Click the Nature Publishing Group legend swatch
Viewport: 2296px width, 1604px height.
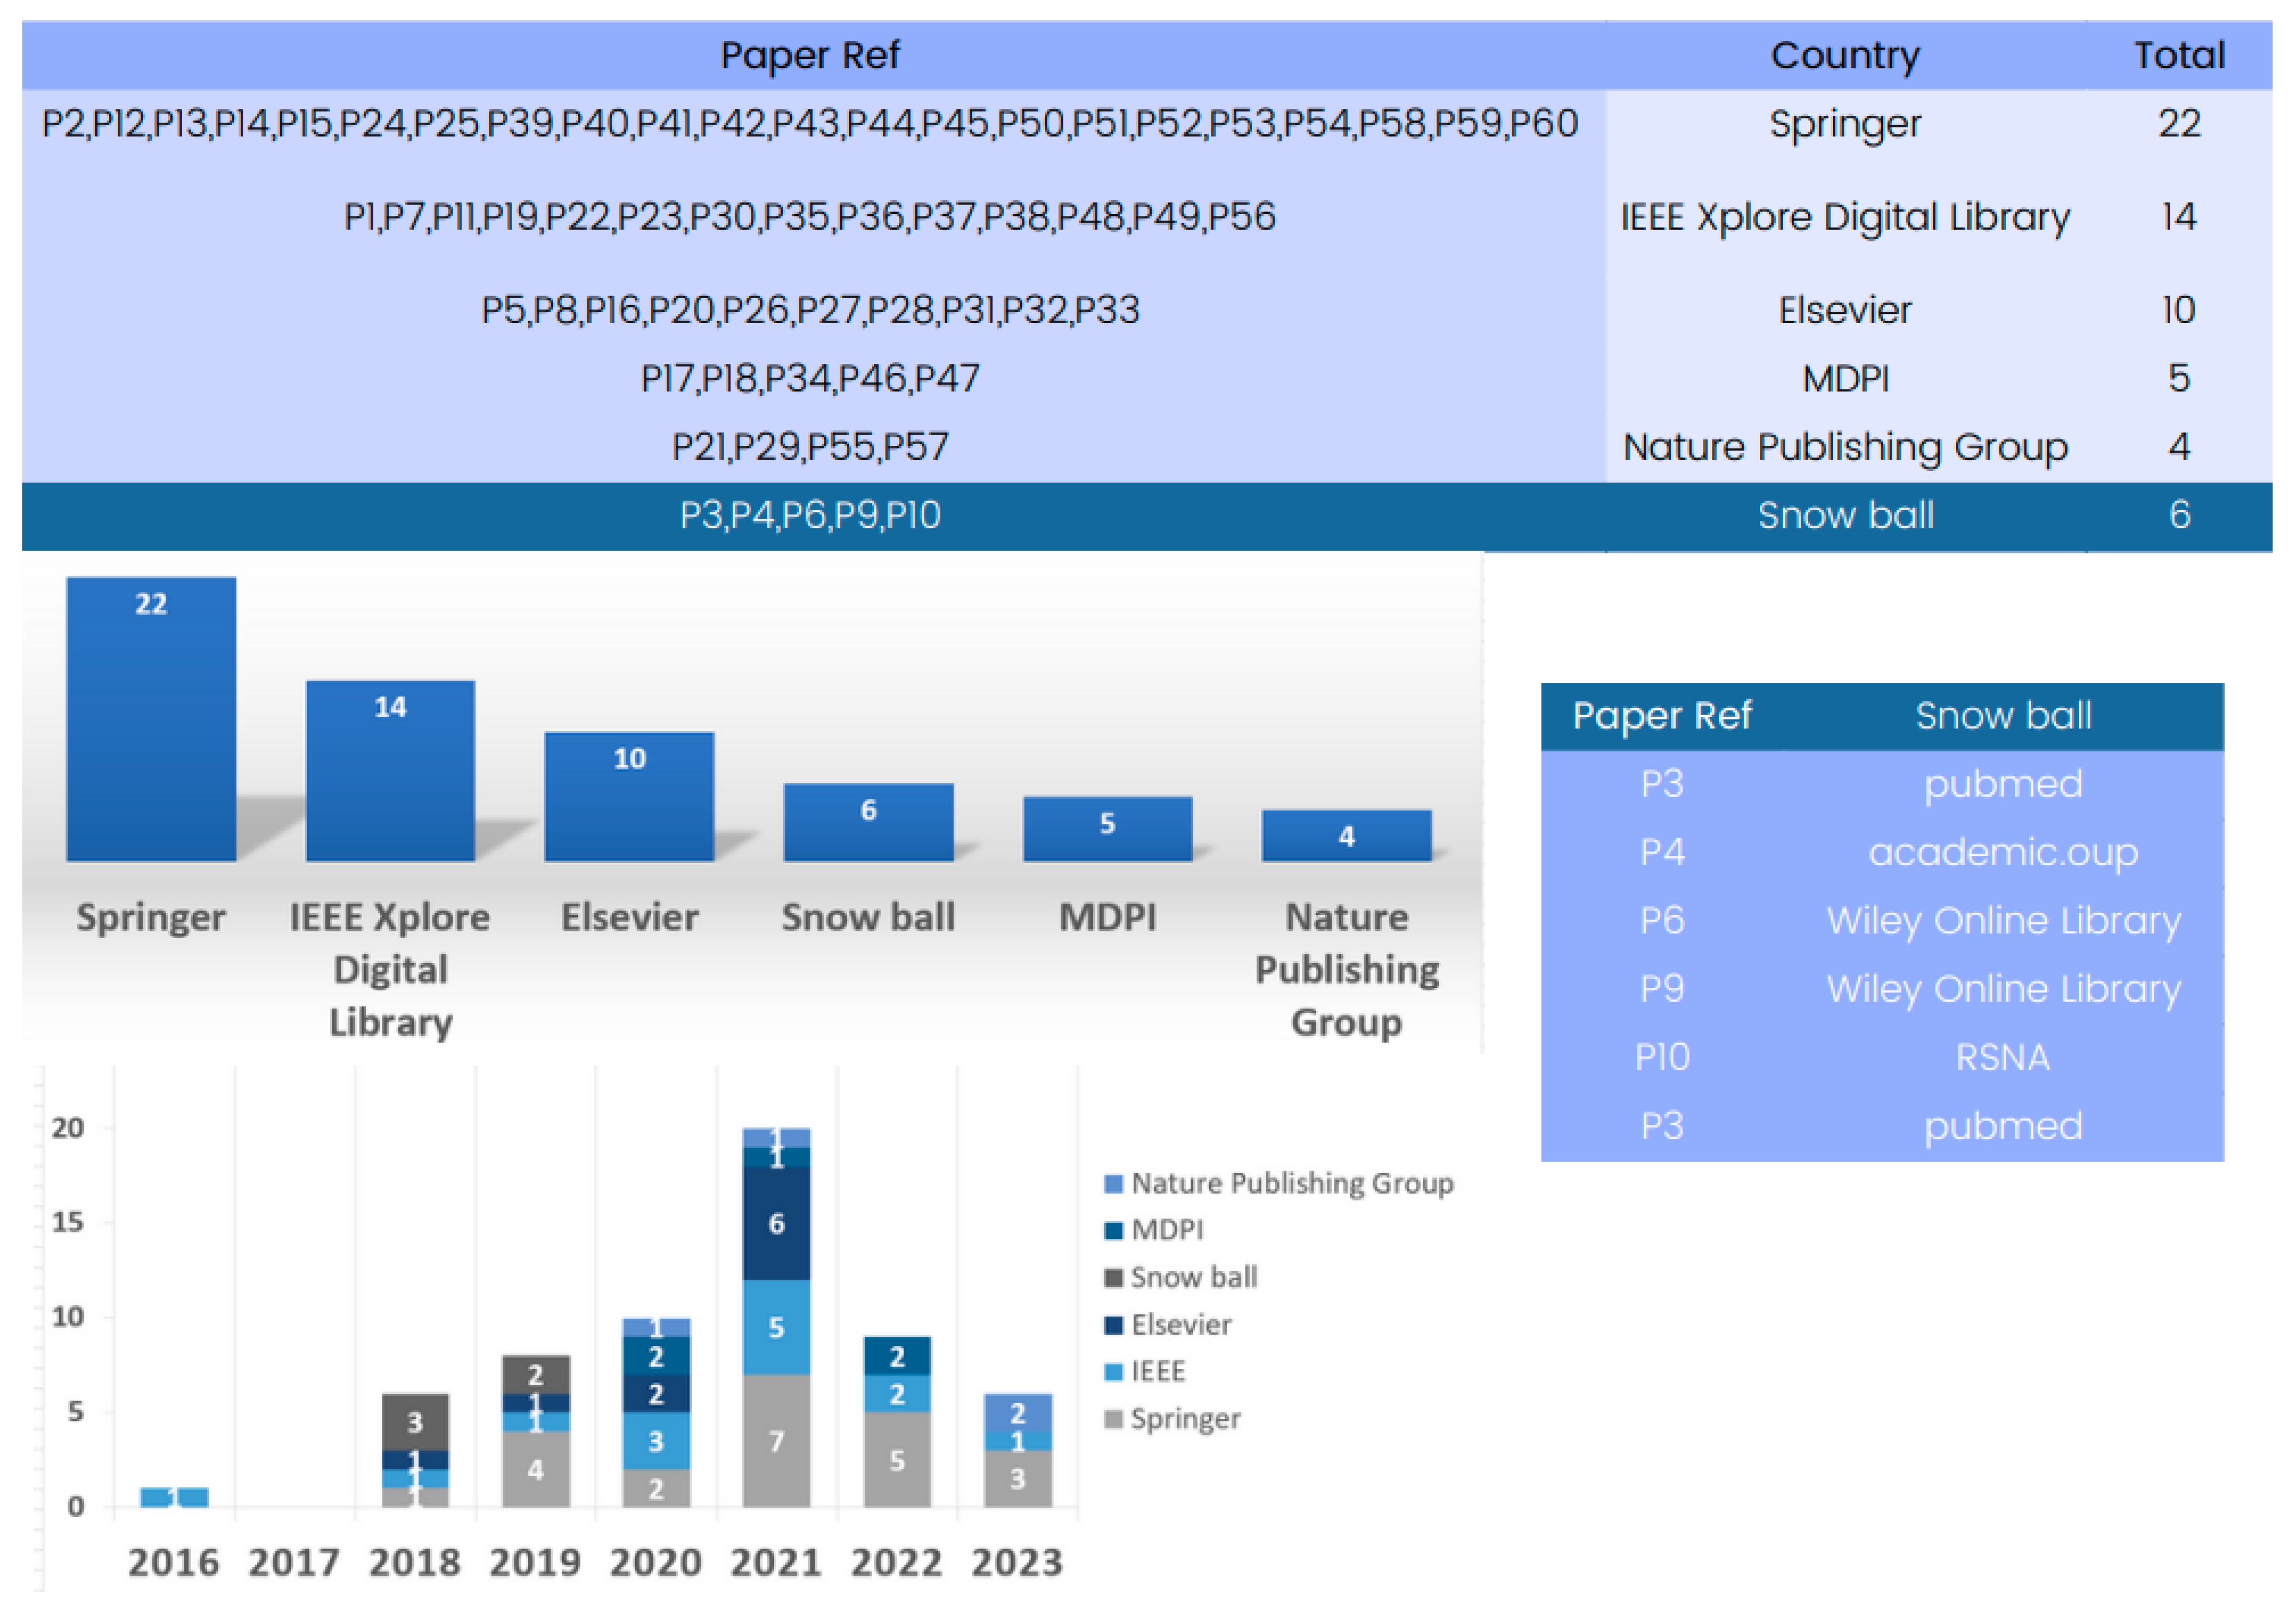click(x=1113, y=1184)
